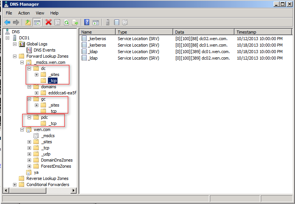
Task: Click the Export List toolbar icon
Action: [75, 22]
